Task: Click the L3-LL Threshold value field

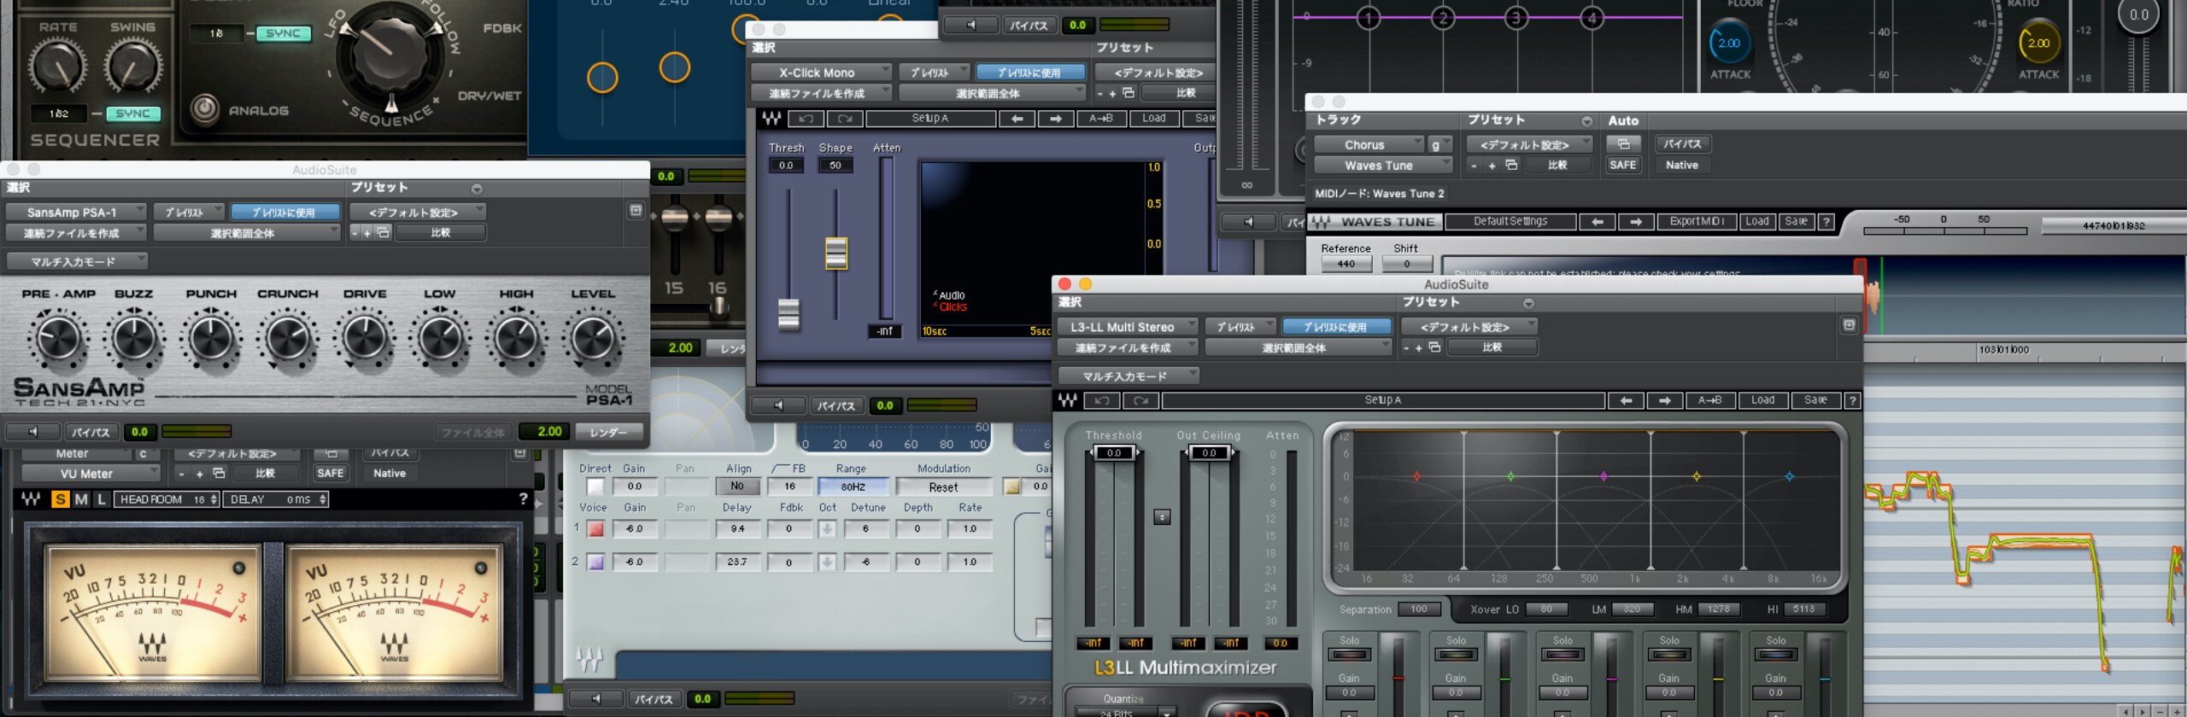Action: tap(1114, 453)
